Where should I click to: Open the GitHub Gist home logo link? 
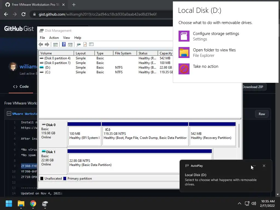coord(19,29)
